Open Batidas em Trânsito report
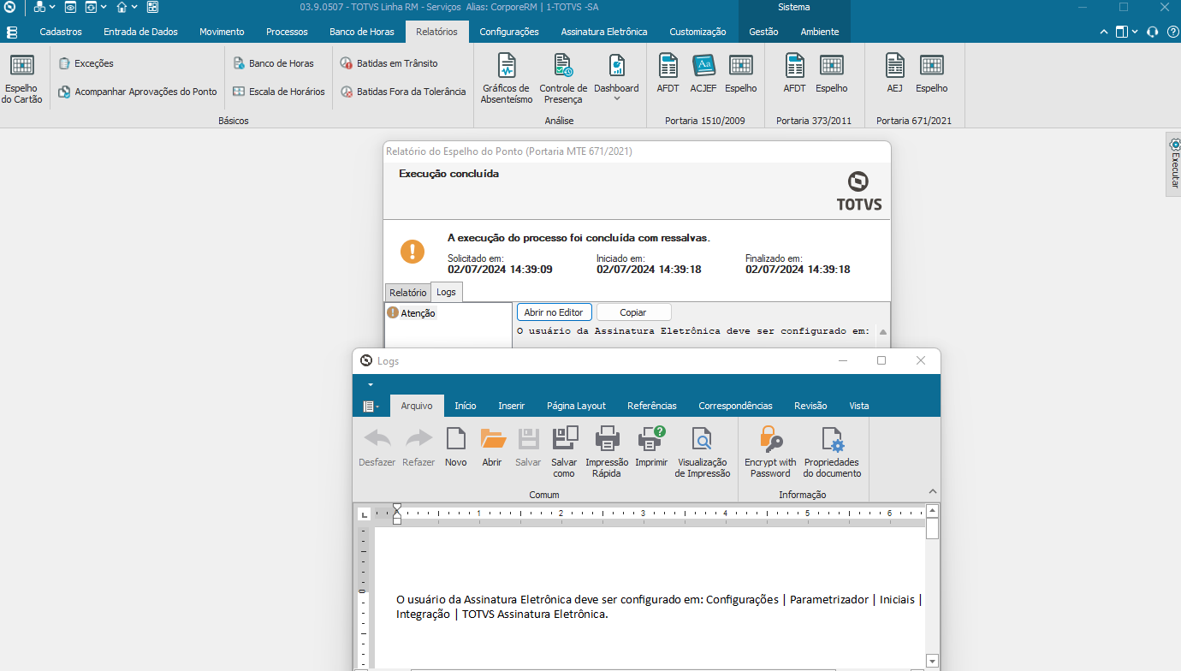Screen dimensions: 1181x671 (389, 63)
